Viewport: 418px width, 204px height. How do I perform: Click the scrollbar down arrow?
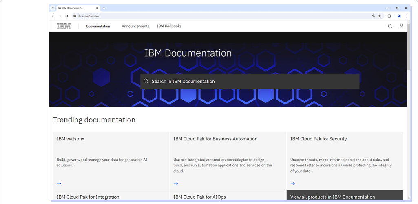click(x=409, y=198)
